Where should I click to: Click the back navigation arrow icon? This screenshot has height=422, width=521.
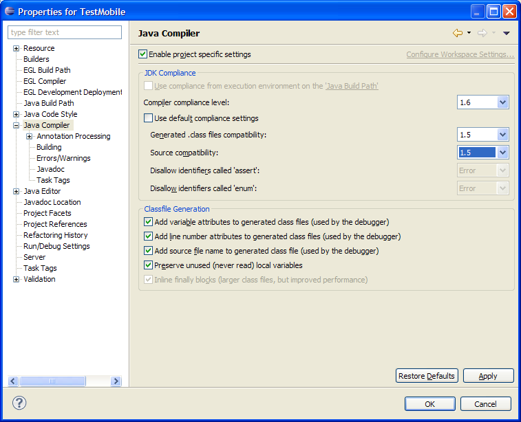458,33
